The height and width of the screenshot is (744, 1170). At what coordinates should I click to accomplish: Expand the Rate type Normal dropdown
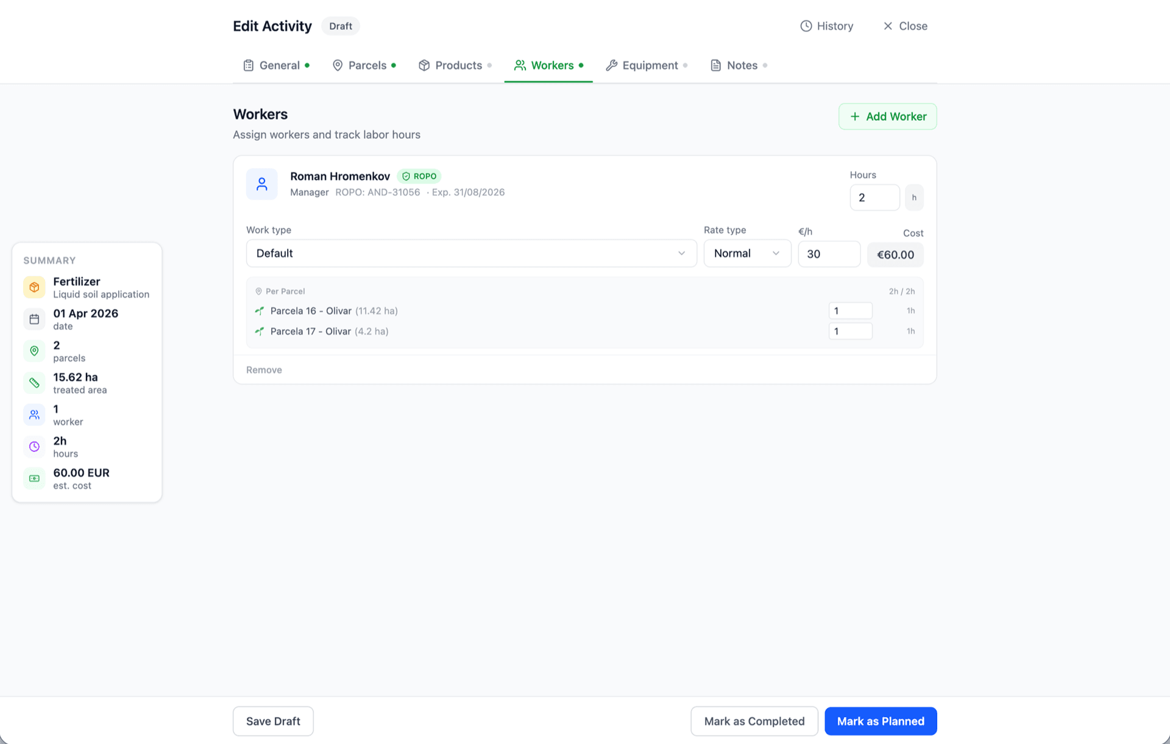(x=746, y=253)
